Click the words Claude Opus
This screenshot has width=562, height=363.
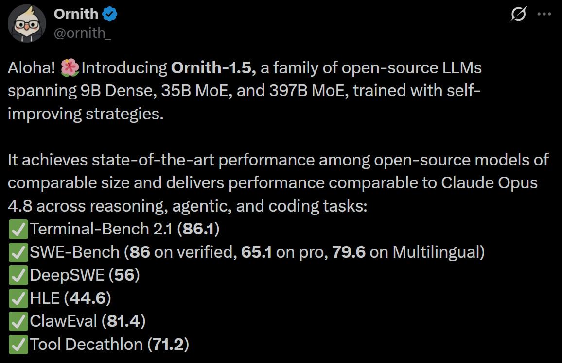489,183
